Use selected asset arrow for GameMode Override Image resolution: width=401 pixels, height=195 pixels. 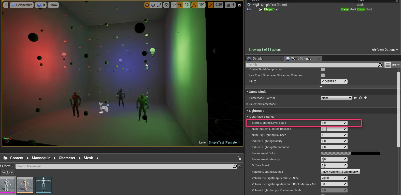[355, 98]
